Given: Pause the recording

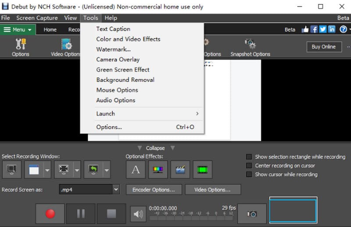Looking at the screenshot, I should click(x=81, y=213).
